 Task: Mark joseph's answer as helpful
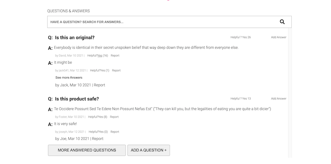click(x=101, y=132)
